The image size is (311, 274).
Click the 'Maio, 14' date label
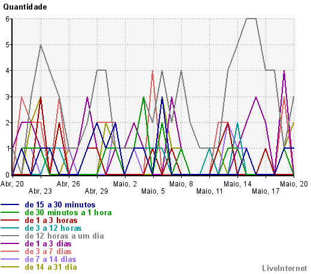[237, 184]
